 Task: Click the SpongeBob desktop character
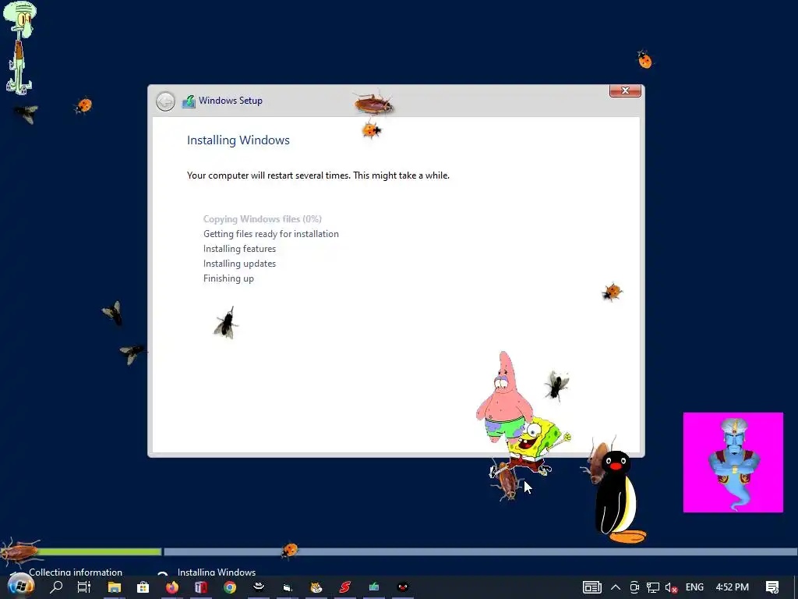(533, 445)
